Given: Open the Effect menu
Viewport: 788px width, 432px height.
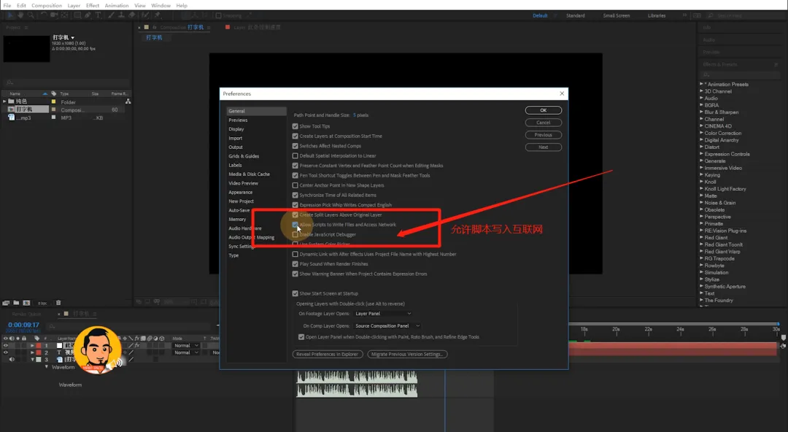Looking at the screenshot, I should click(93, 6).
